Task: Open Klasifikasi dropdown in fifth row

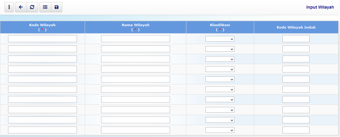Action: tap(220, 79)
